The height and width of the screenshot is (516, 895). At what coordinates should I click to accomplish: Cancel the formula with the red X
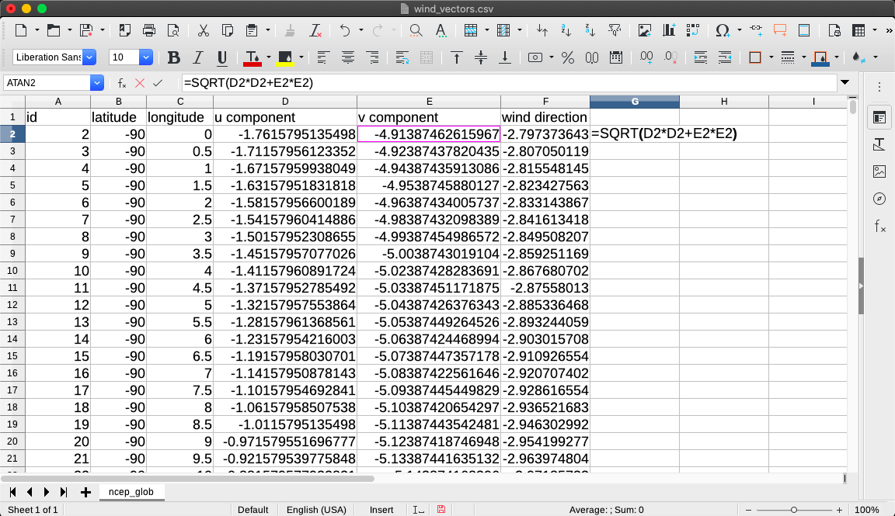(x=140, y=83)
